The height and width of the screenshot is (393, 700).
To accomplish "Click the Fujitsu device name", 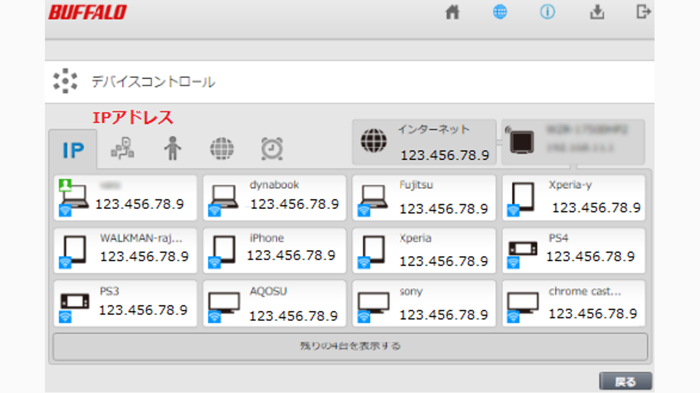I will [416, 185].
